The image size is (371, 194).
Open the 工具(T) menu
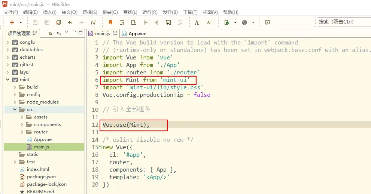190,12
